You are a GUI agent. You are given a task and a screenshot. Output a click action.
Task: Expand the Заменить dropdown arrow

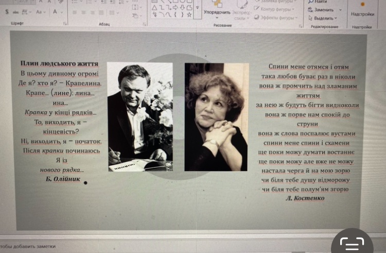coord(340,10)
